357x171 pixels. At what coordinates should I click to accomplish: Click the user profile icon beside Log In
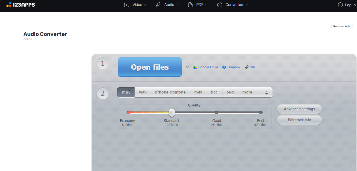pos(340,5)
